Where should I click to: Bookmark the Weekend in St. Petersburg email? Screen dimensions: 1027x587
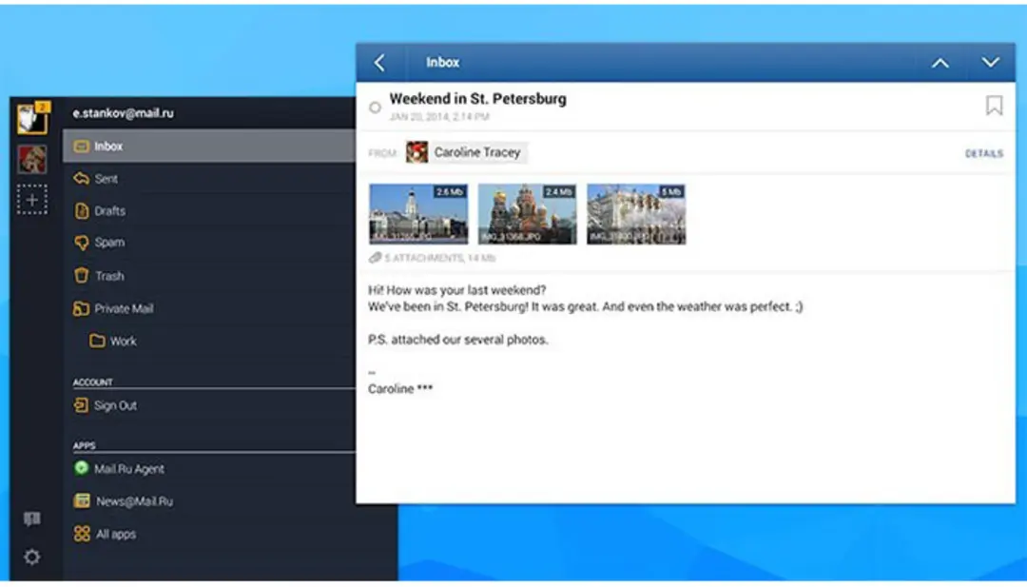point(994,106)
